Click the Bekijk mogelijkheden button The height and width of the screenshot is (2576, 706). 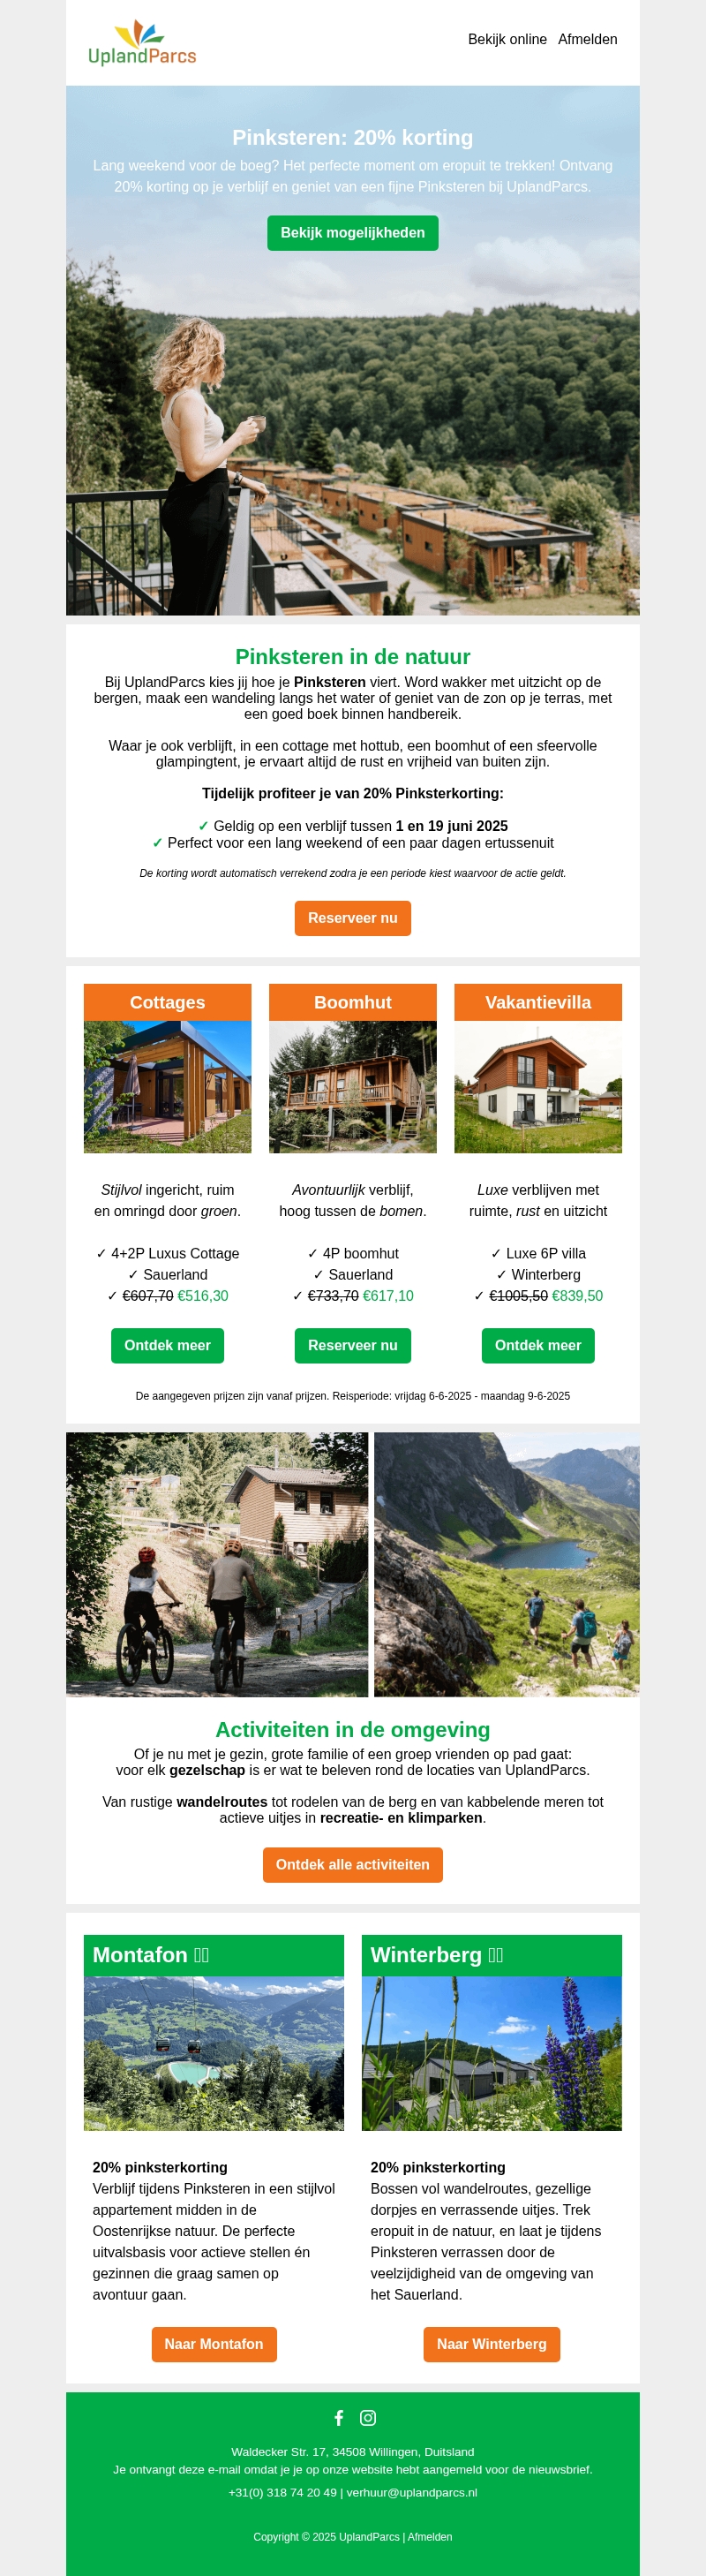coord(353,233)
